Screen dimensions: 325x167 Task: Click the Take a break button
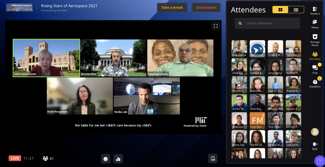172,8
